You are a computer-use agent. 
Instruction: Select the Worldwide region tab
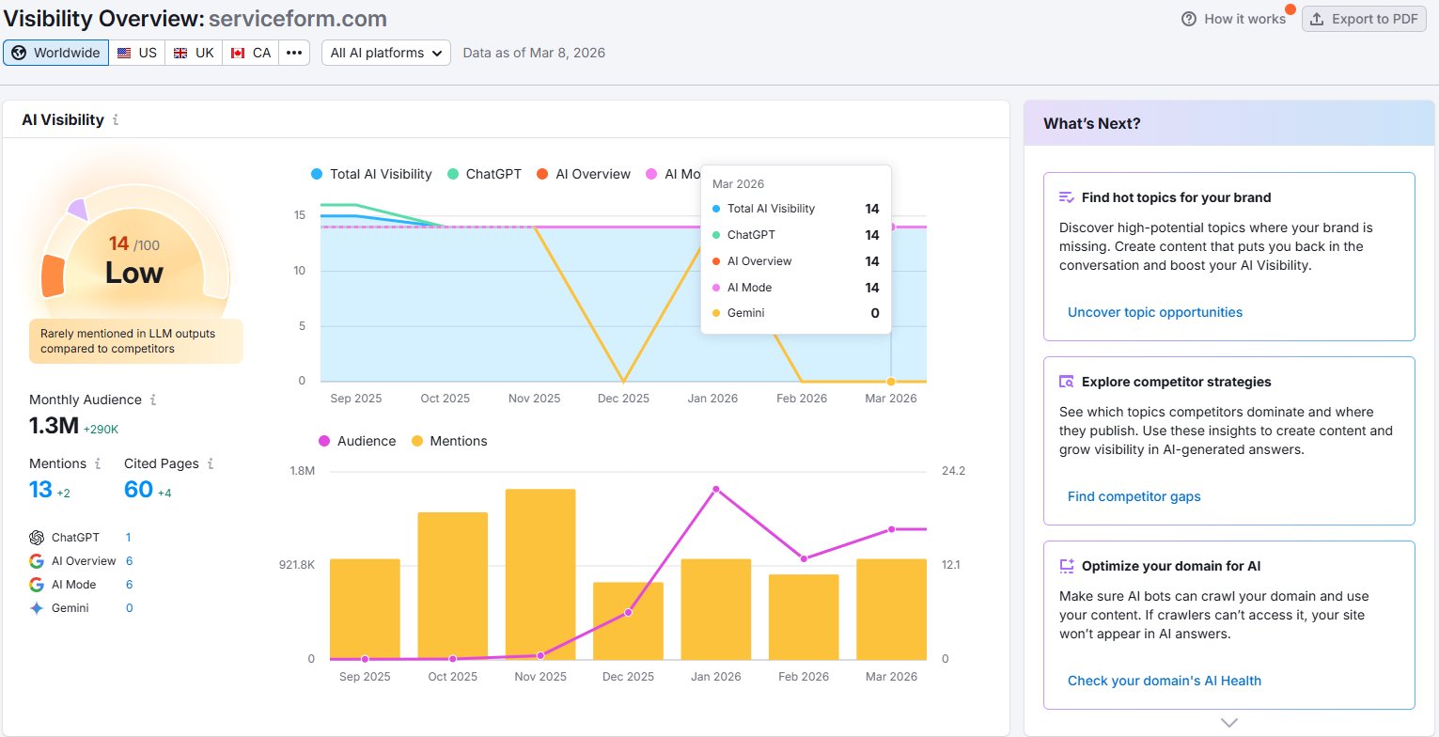point(55,53)
